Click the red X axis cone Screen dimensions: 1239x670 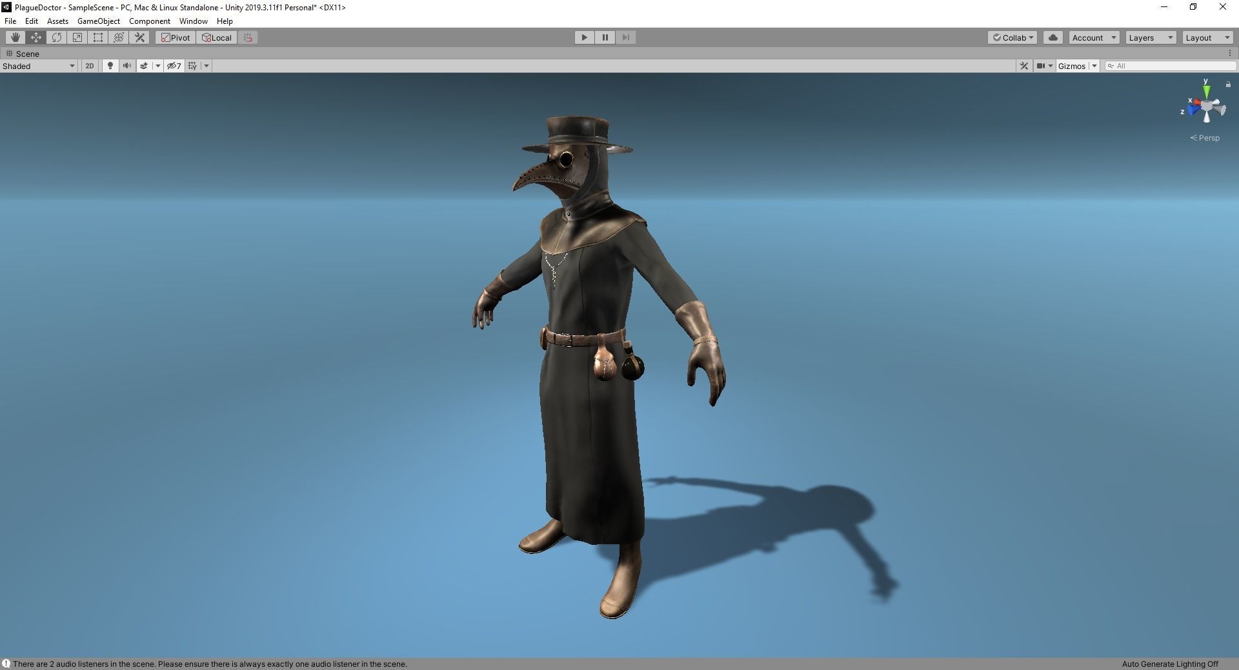[x=1196, y=102]
